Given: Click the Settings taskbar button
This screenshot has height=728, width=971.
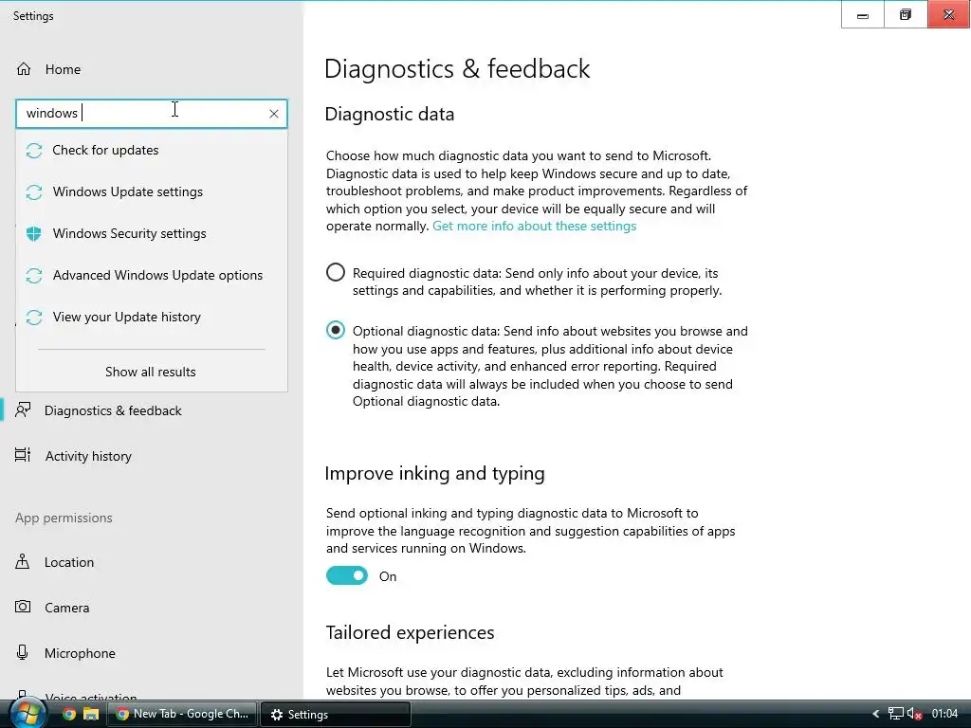Looking at the screenshot, I should coord(335,714).
